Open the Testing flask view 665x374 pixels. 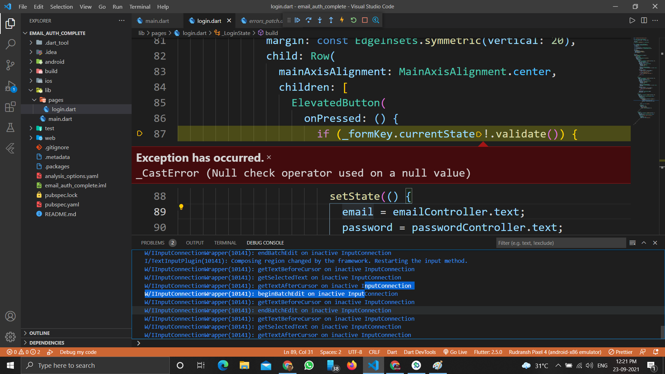10,127
